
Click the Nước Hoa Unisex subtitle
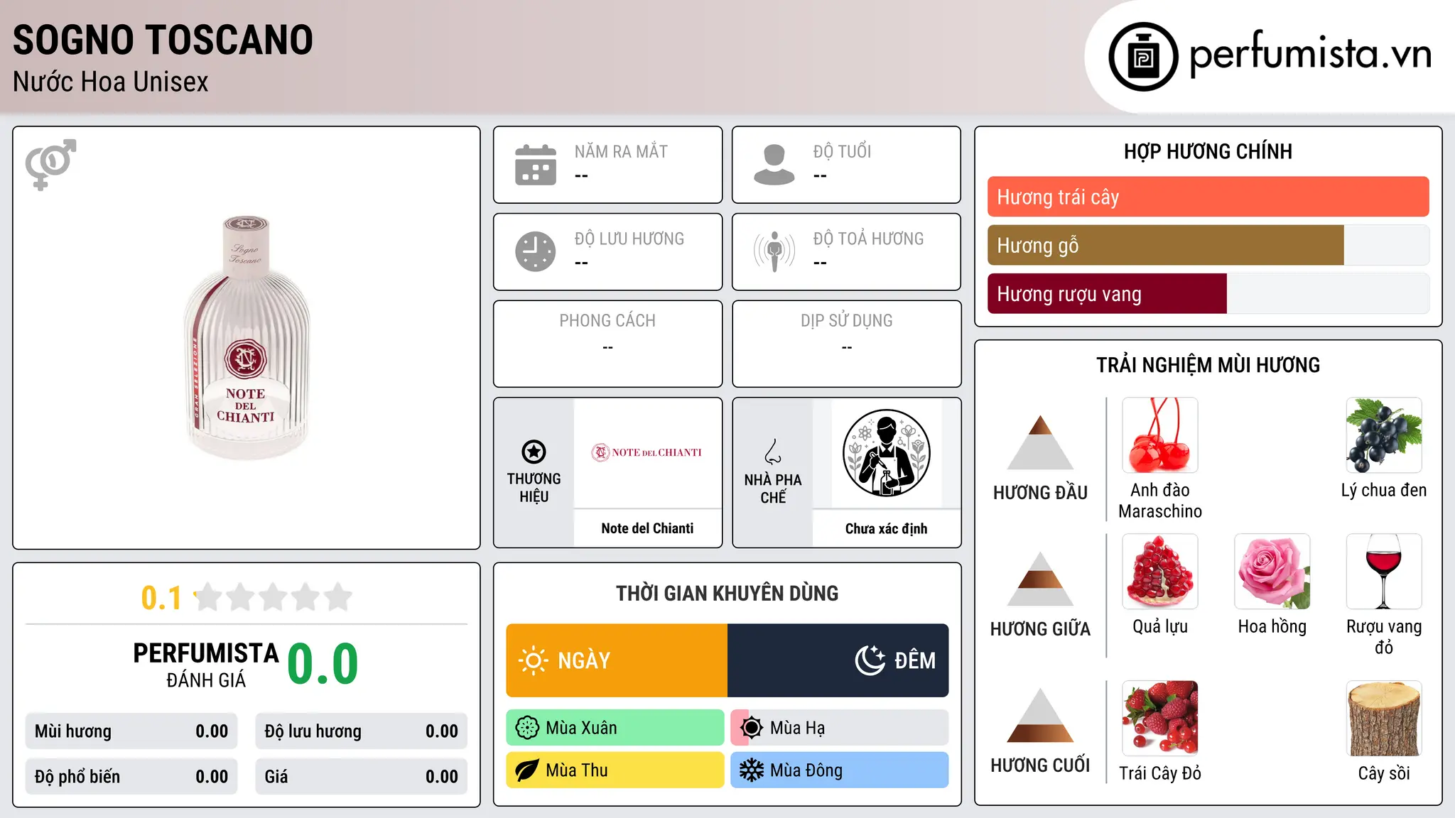[x=110, y=82]
